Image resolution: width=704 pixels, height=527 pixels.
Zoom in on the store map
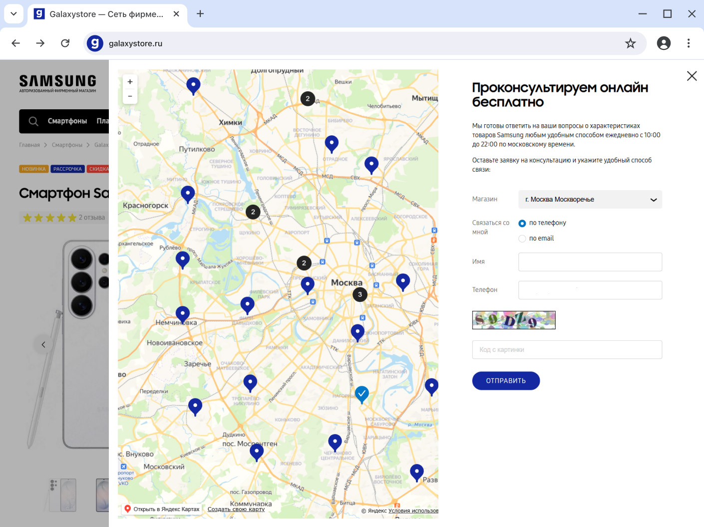tap(130, 82)
